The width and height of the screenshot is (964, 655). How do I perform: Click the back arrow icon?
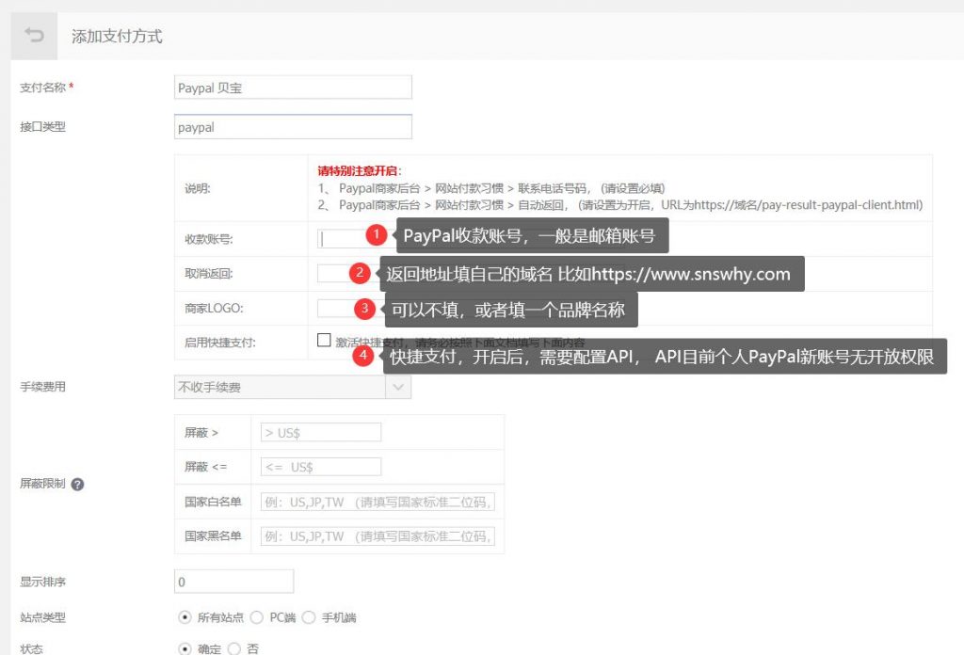point(34,36)
